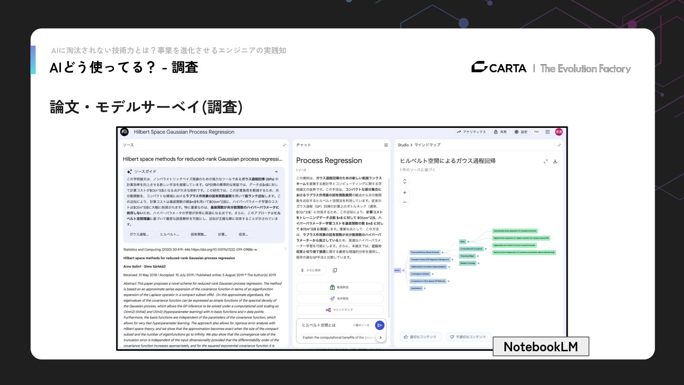Expand Computational Complexity node expander

(x=486, y=249)
